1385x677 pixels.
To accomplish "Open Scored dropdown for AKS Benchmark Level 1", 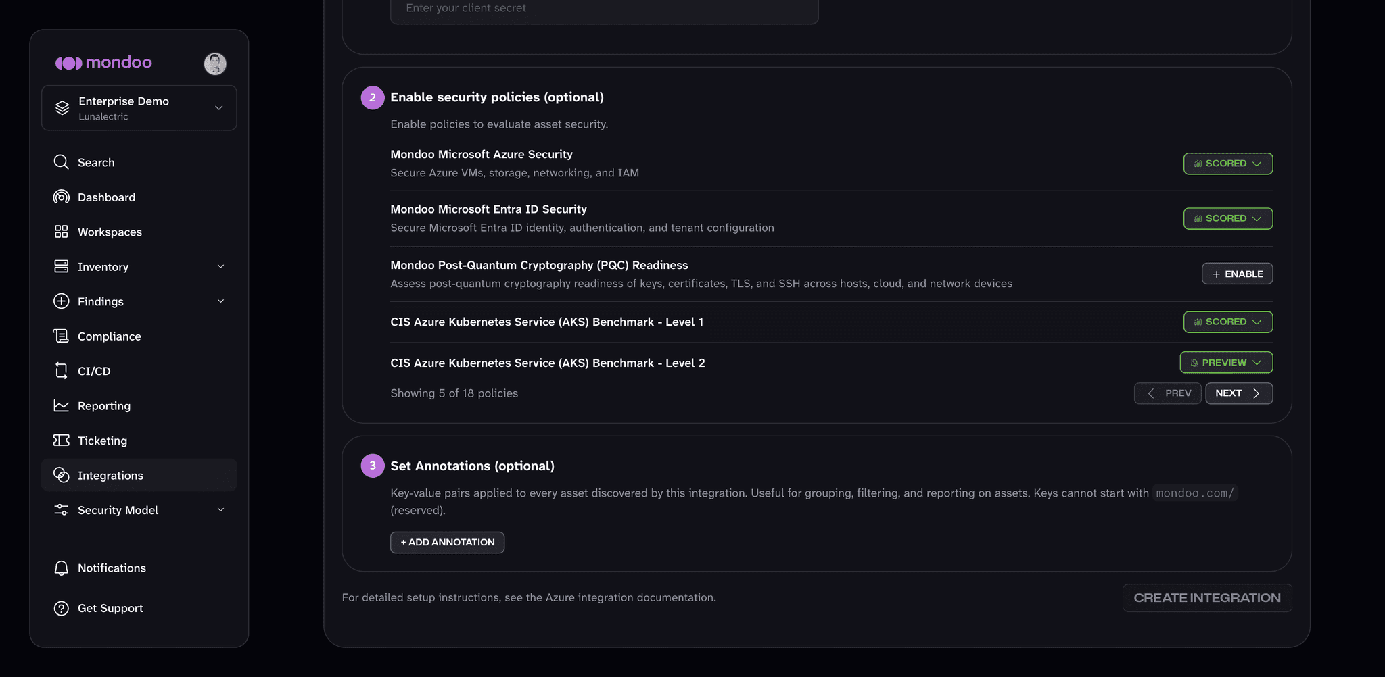I will pyautogui.click(x=1228, y=322).
